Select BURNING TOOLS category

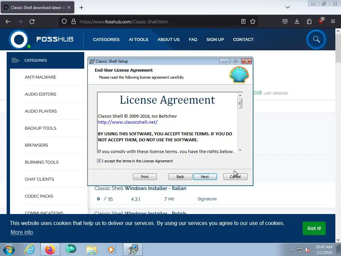(x=42, y=162)
